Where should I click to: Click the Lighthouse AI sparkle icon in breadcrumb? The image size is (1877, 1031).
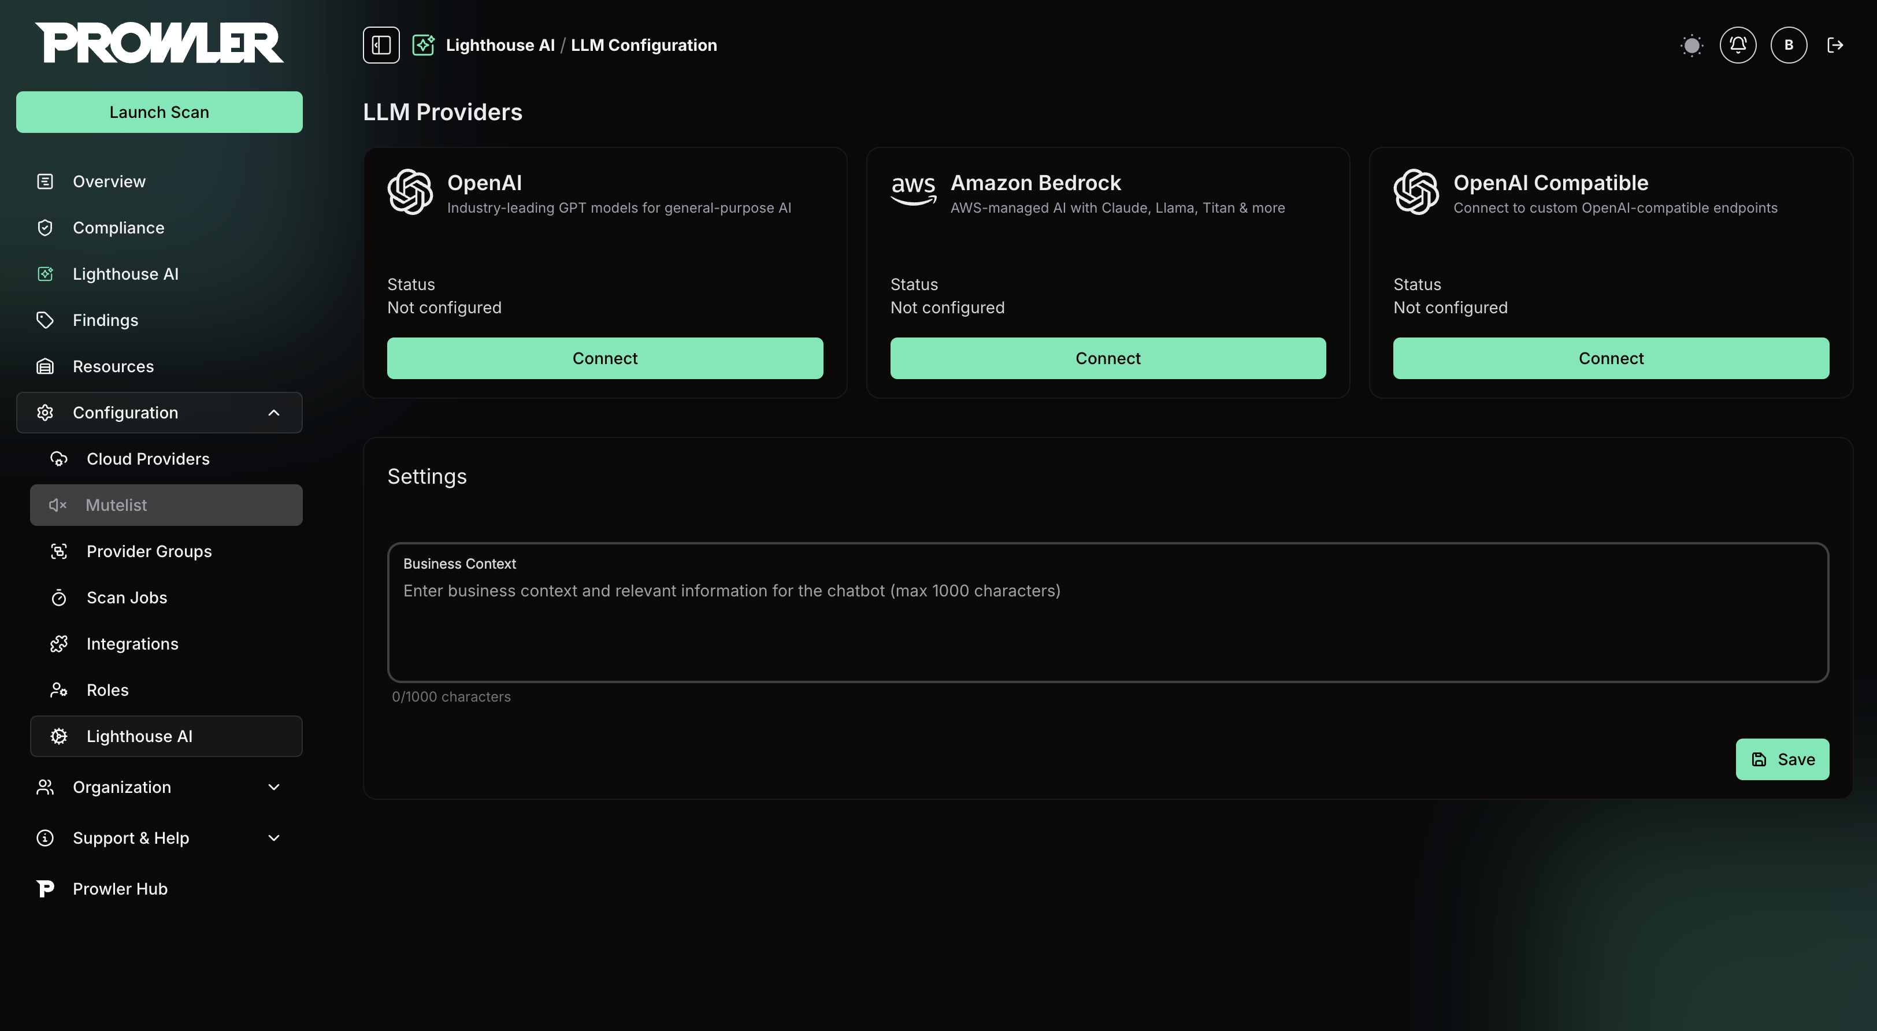(x=424, y=44)
